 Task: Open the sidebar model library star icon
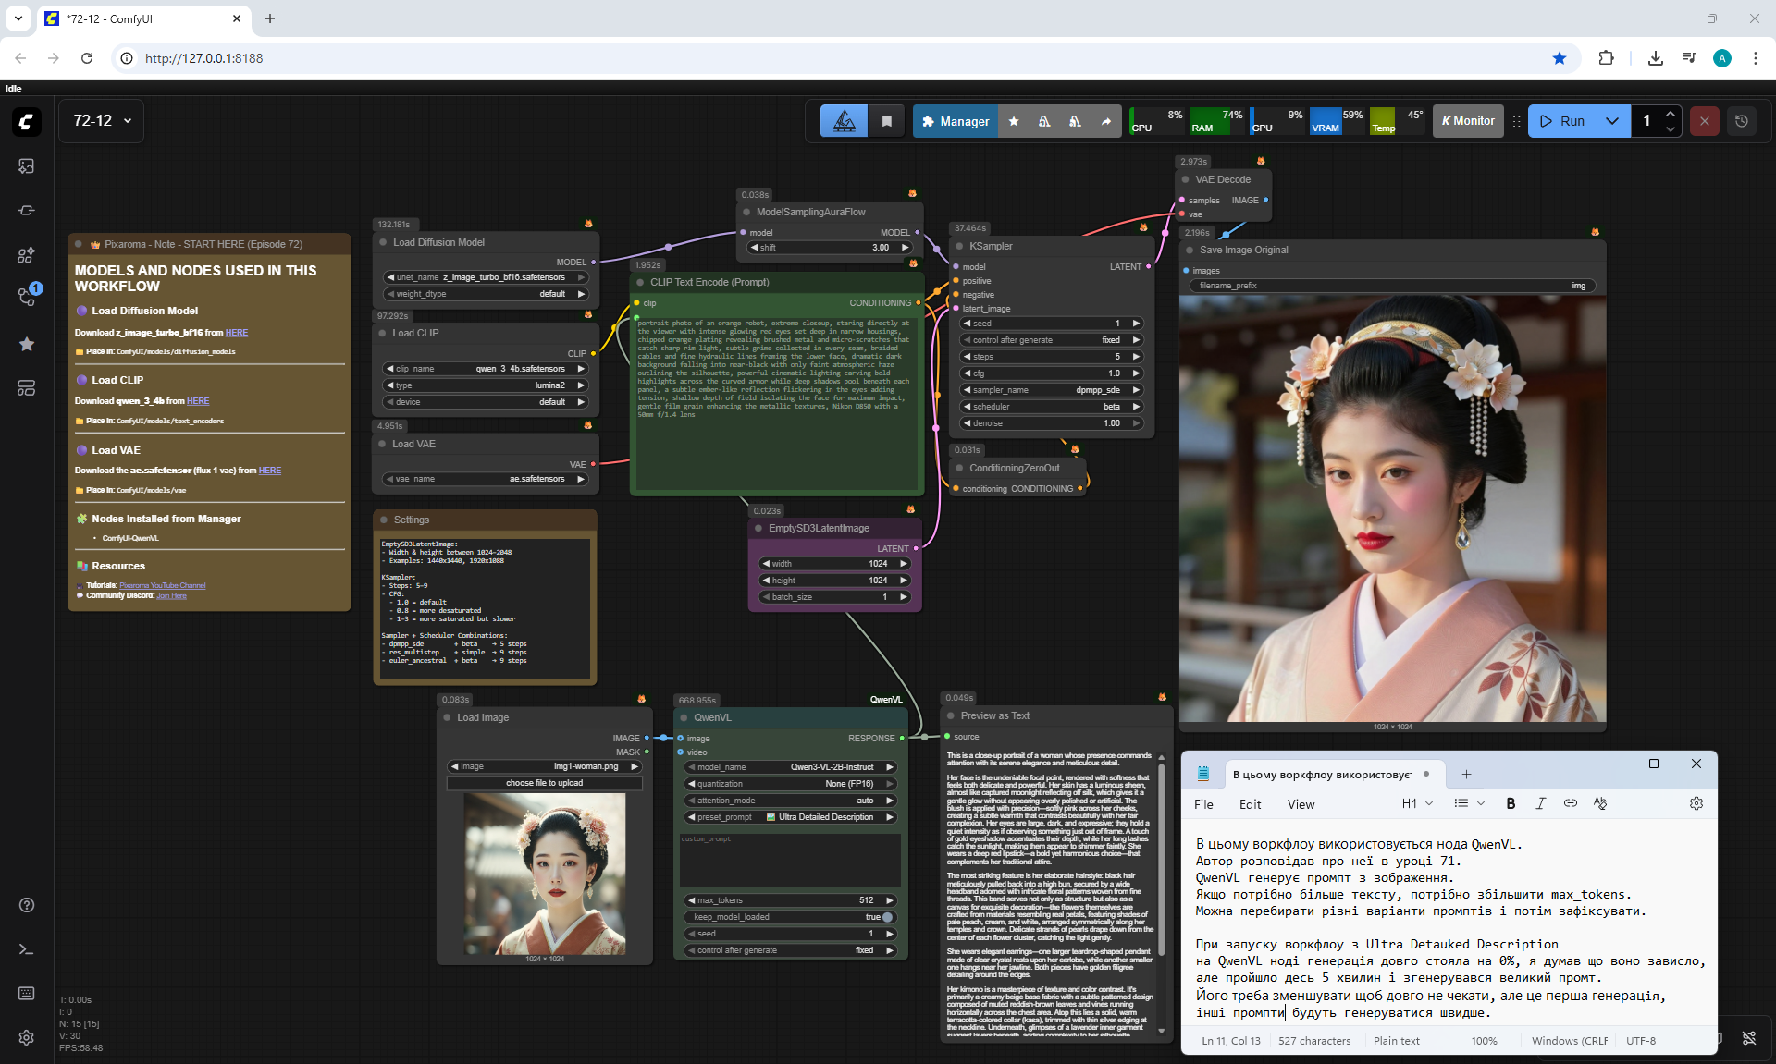[x=26, y=344]
